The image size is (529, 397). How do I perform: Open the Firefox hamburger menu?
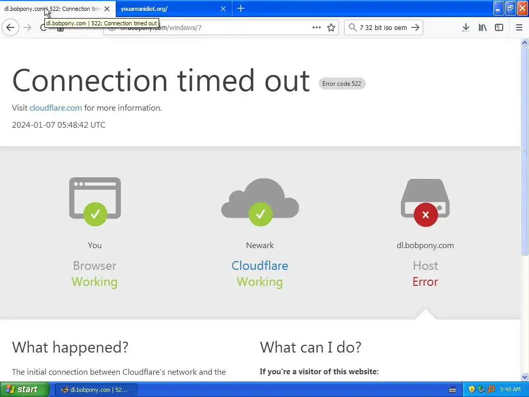tap(519, 27)
